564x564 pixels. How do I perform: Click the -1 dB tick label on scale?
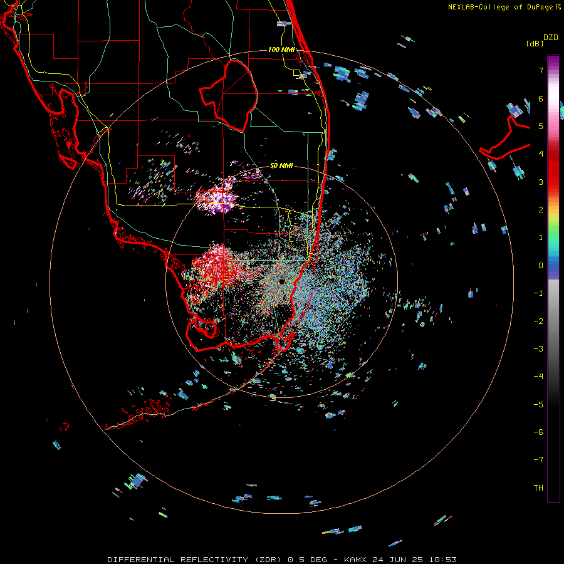click(538, 293)
